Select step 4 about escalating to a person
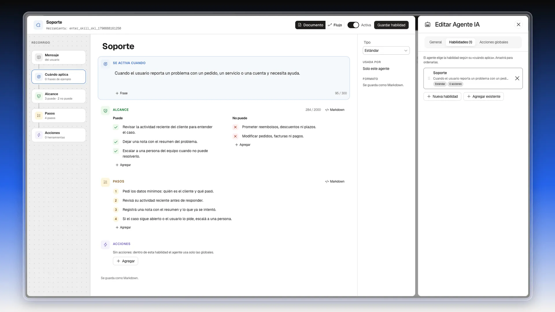555x312 pixels. click(177, 219)
